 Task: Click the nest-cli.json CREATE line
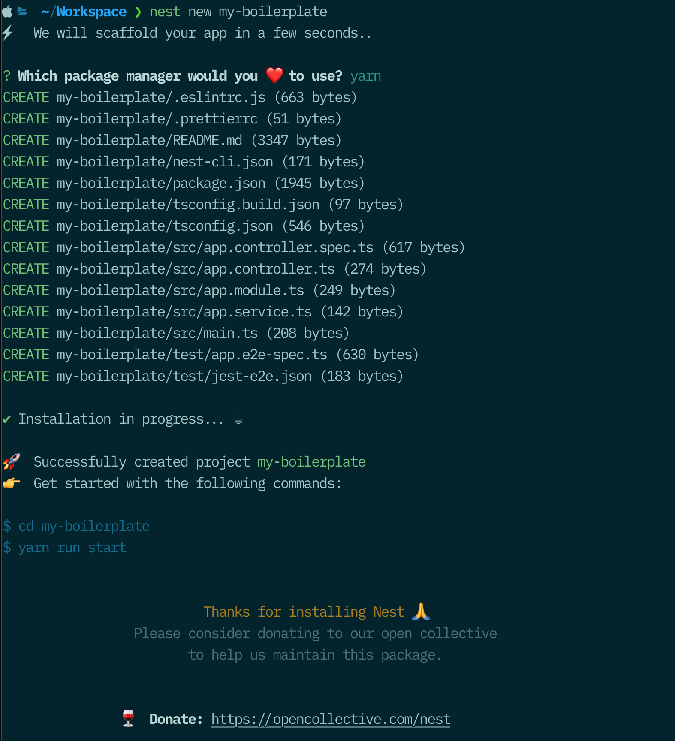click(x=184, y=162)
